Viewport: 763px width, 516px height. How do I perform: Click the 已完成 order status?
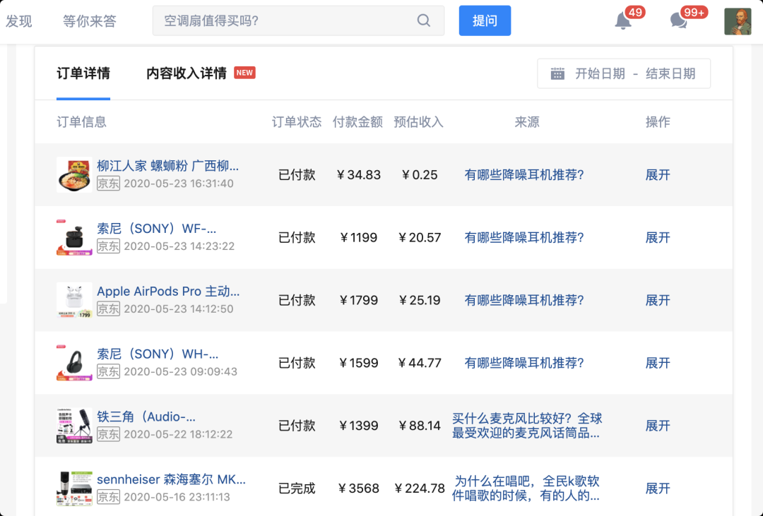[297, 488]
